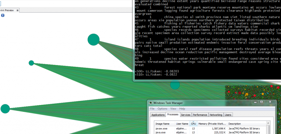Switch to the Applications tab

[158, 115]
